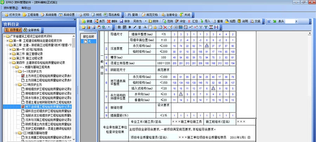Screen dimensions: 316x142
Task: Click 交底 (Disclosure) button
Action: [x=255, y=21]
